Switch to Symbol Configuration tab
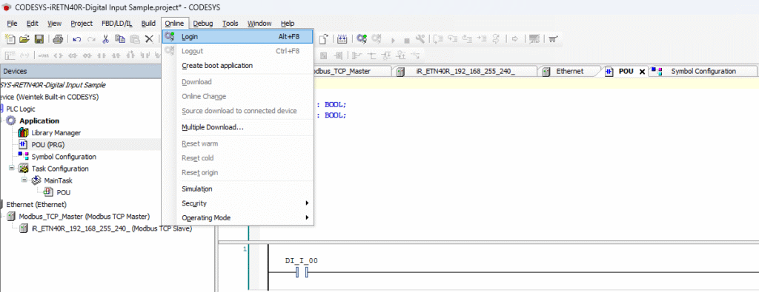 pos(703,72)
